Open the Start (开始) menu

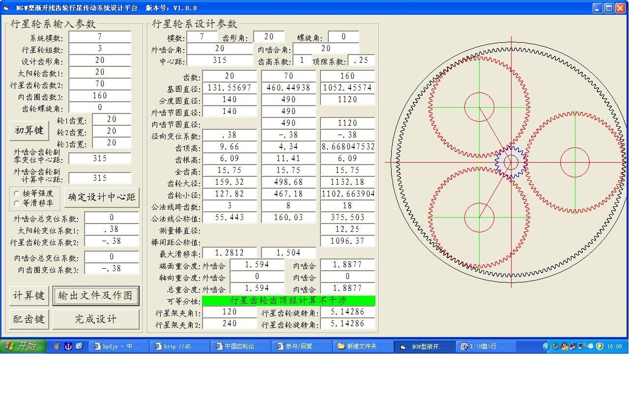24,346
